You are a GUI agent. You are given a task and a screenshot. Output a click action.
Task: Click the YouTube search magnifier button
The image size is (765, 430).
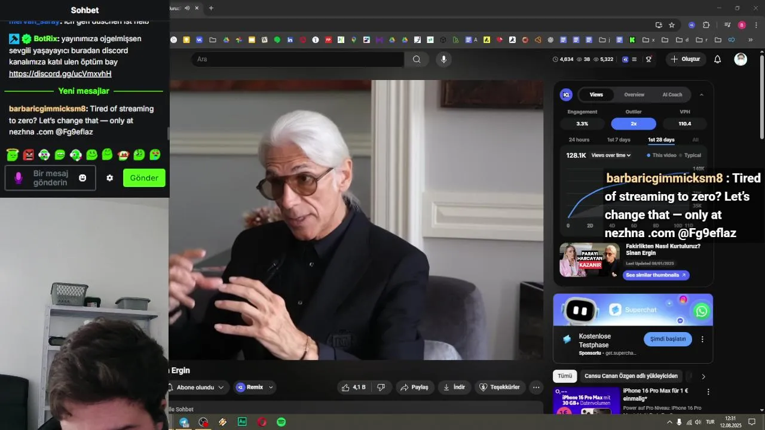(x=417, y=59)
